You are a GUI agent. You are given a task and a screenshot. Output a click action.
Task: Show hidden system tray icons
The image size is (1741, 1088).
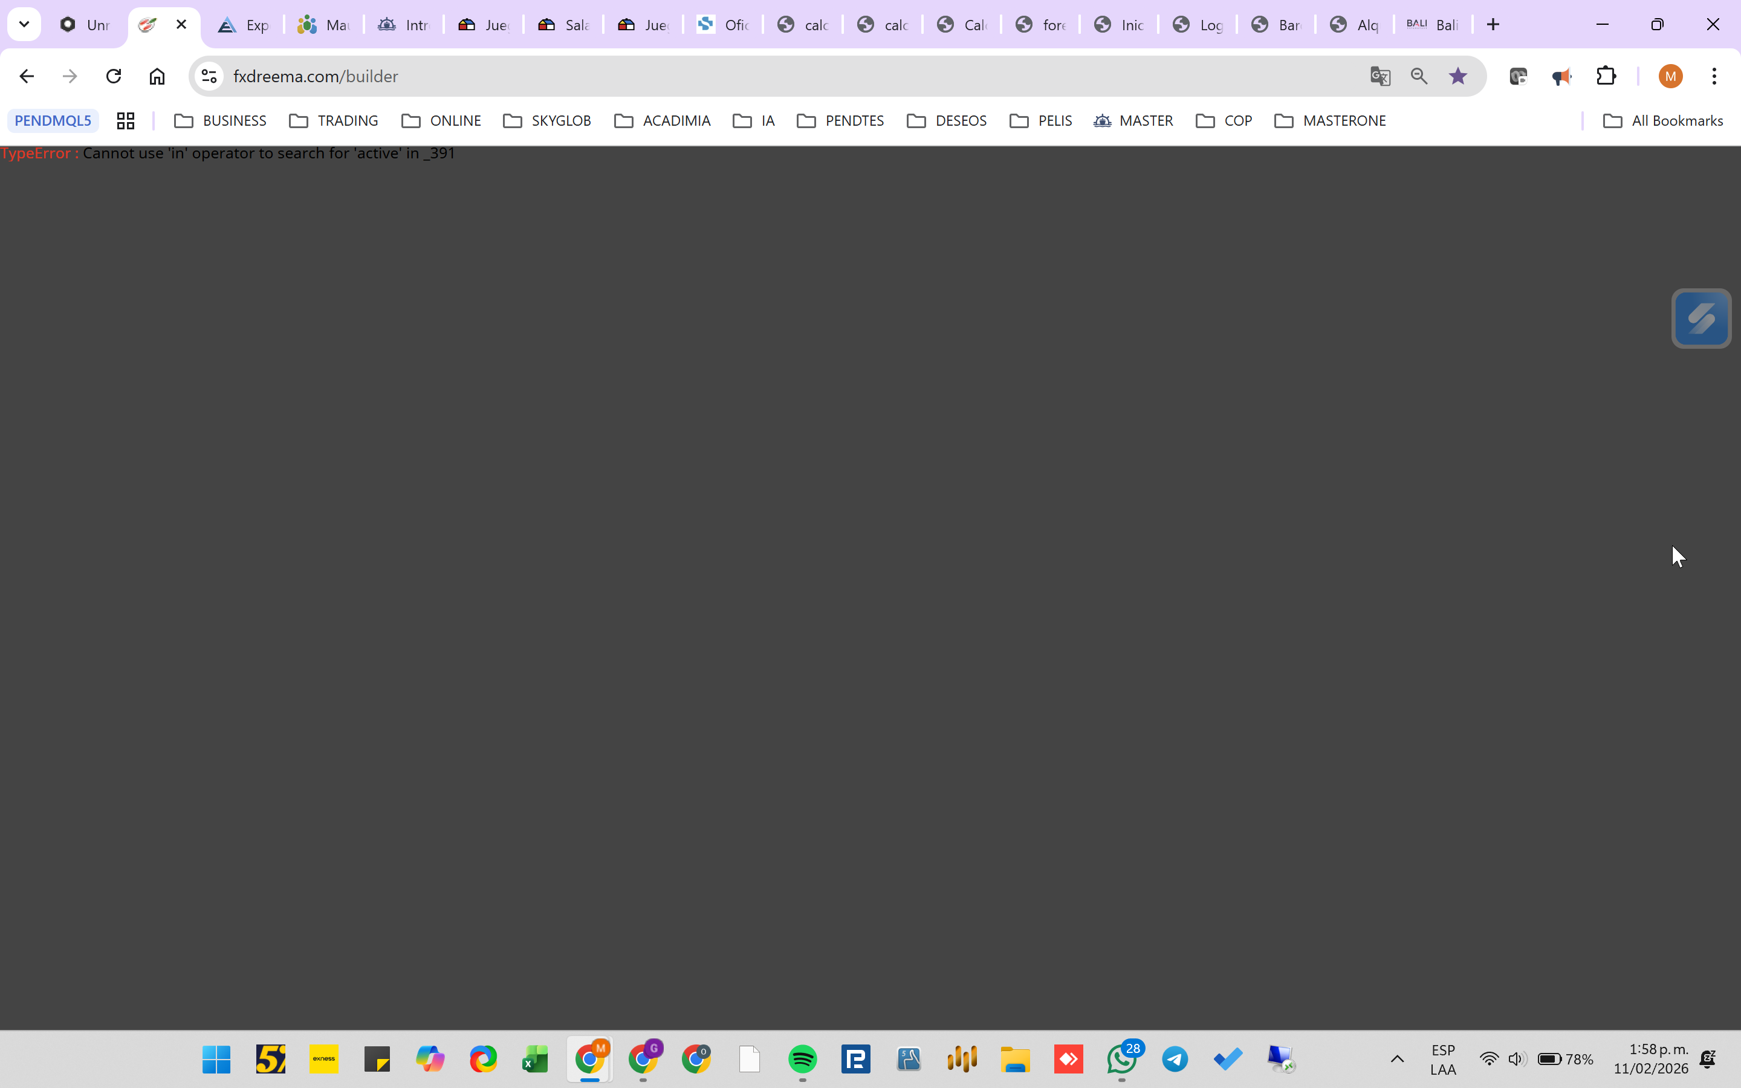pos(1397,1059)
